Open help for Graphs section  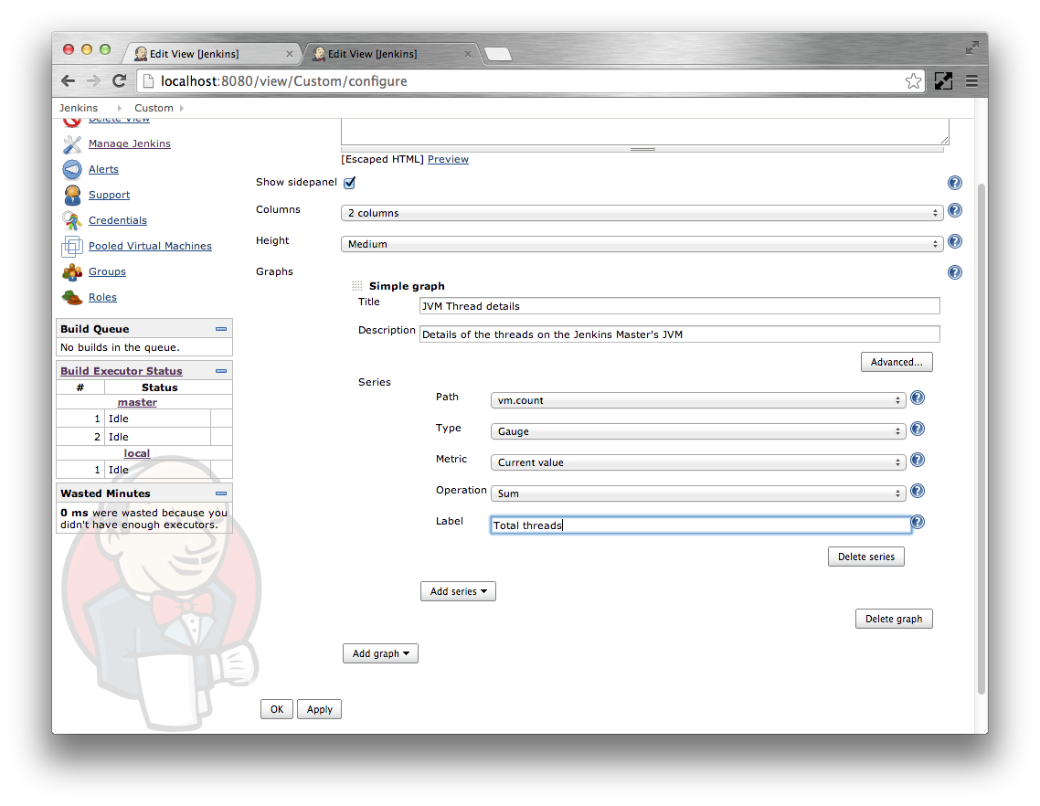tap(954, 272)
